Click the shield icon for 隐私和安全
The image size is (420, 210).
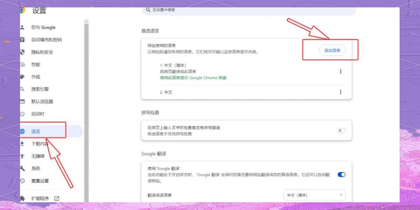pos(22,52)
